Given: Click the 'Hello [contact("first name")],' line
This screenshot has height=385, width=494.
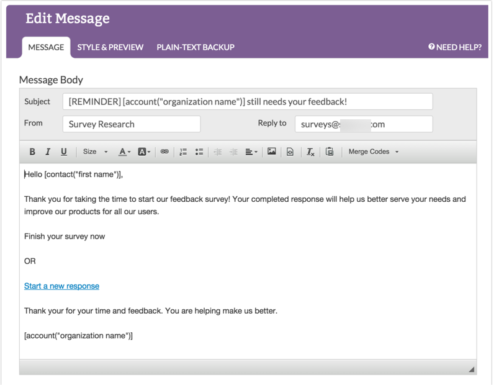Looking at the screenshot, I should click(x=73, y=174).
